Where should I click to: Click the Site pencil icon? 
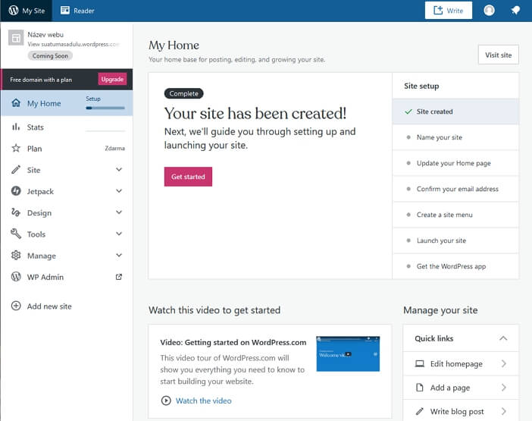click(x=16, y=170)
